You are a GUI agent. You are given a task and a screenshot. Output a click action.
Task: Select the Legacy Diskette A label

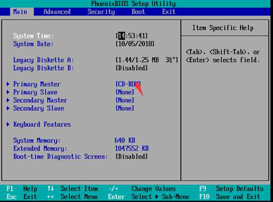[43, 60]
